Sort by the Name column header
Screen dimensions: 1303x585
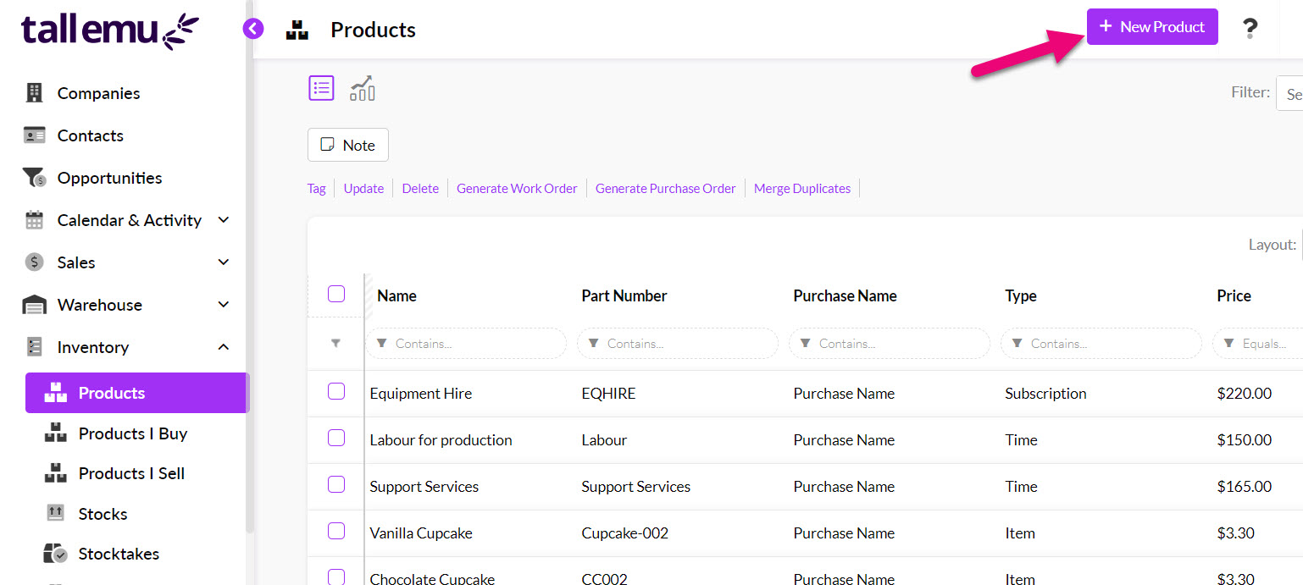396,295
